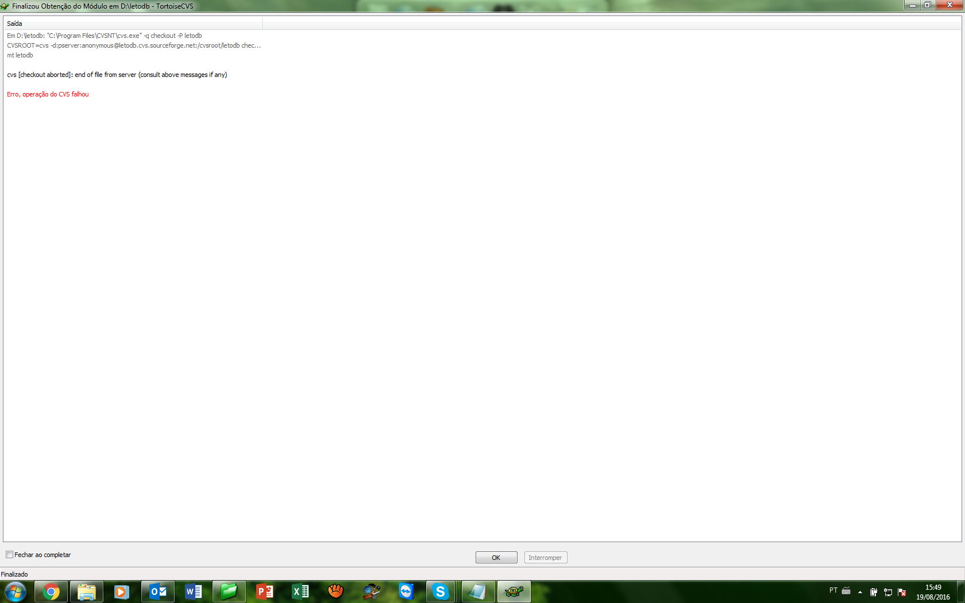This screenshot has width=965, height=603.
Task: Click the keyboard icon in system tray
Action: [x=846, y=590]
